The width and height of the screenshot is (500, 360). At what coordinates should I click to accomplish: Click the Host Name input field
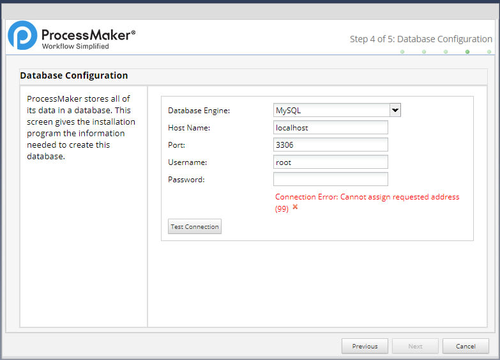(x=330, y=127)
